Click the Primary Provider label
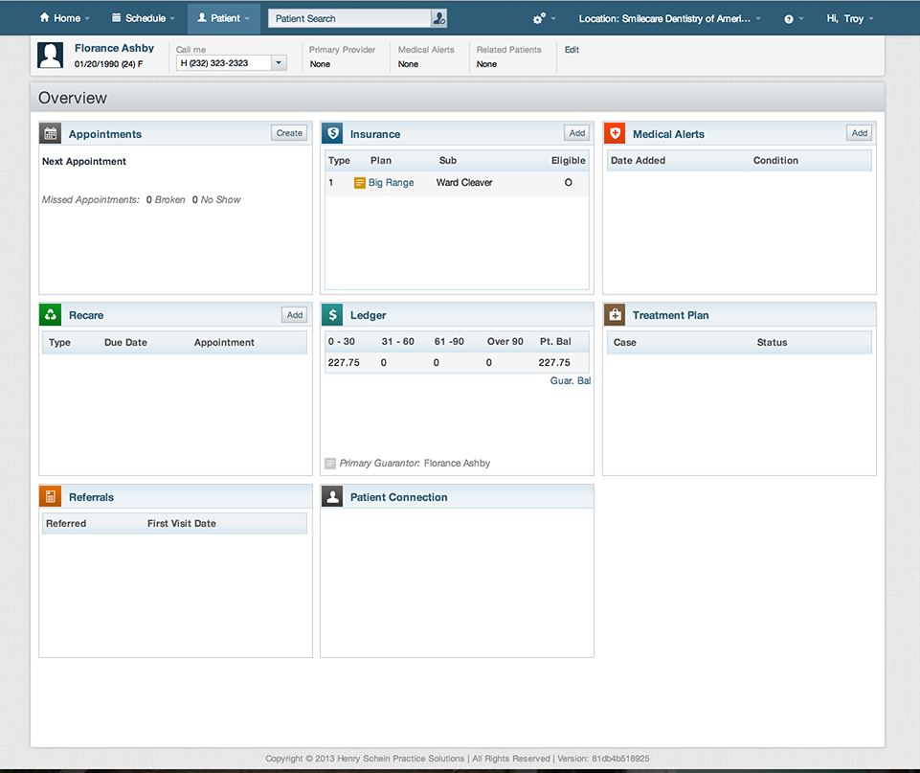 pyautogui.click(x=342, y=50)
